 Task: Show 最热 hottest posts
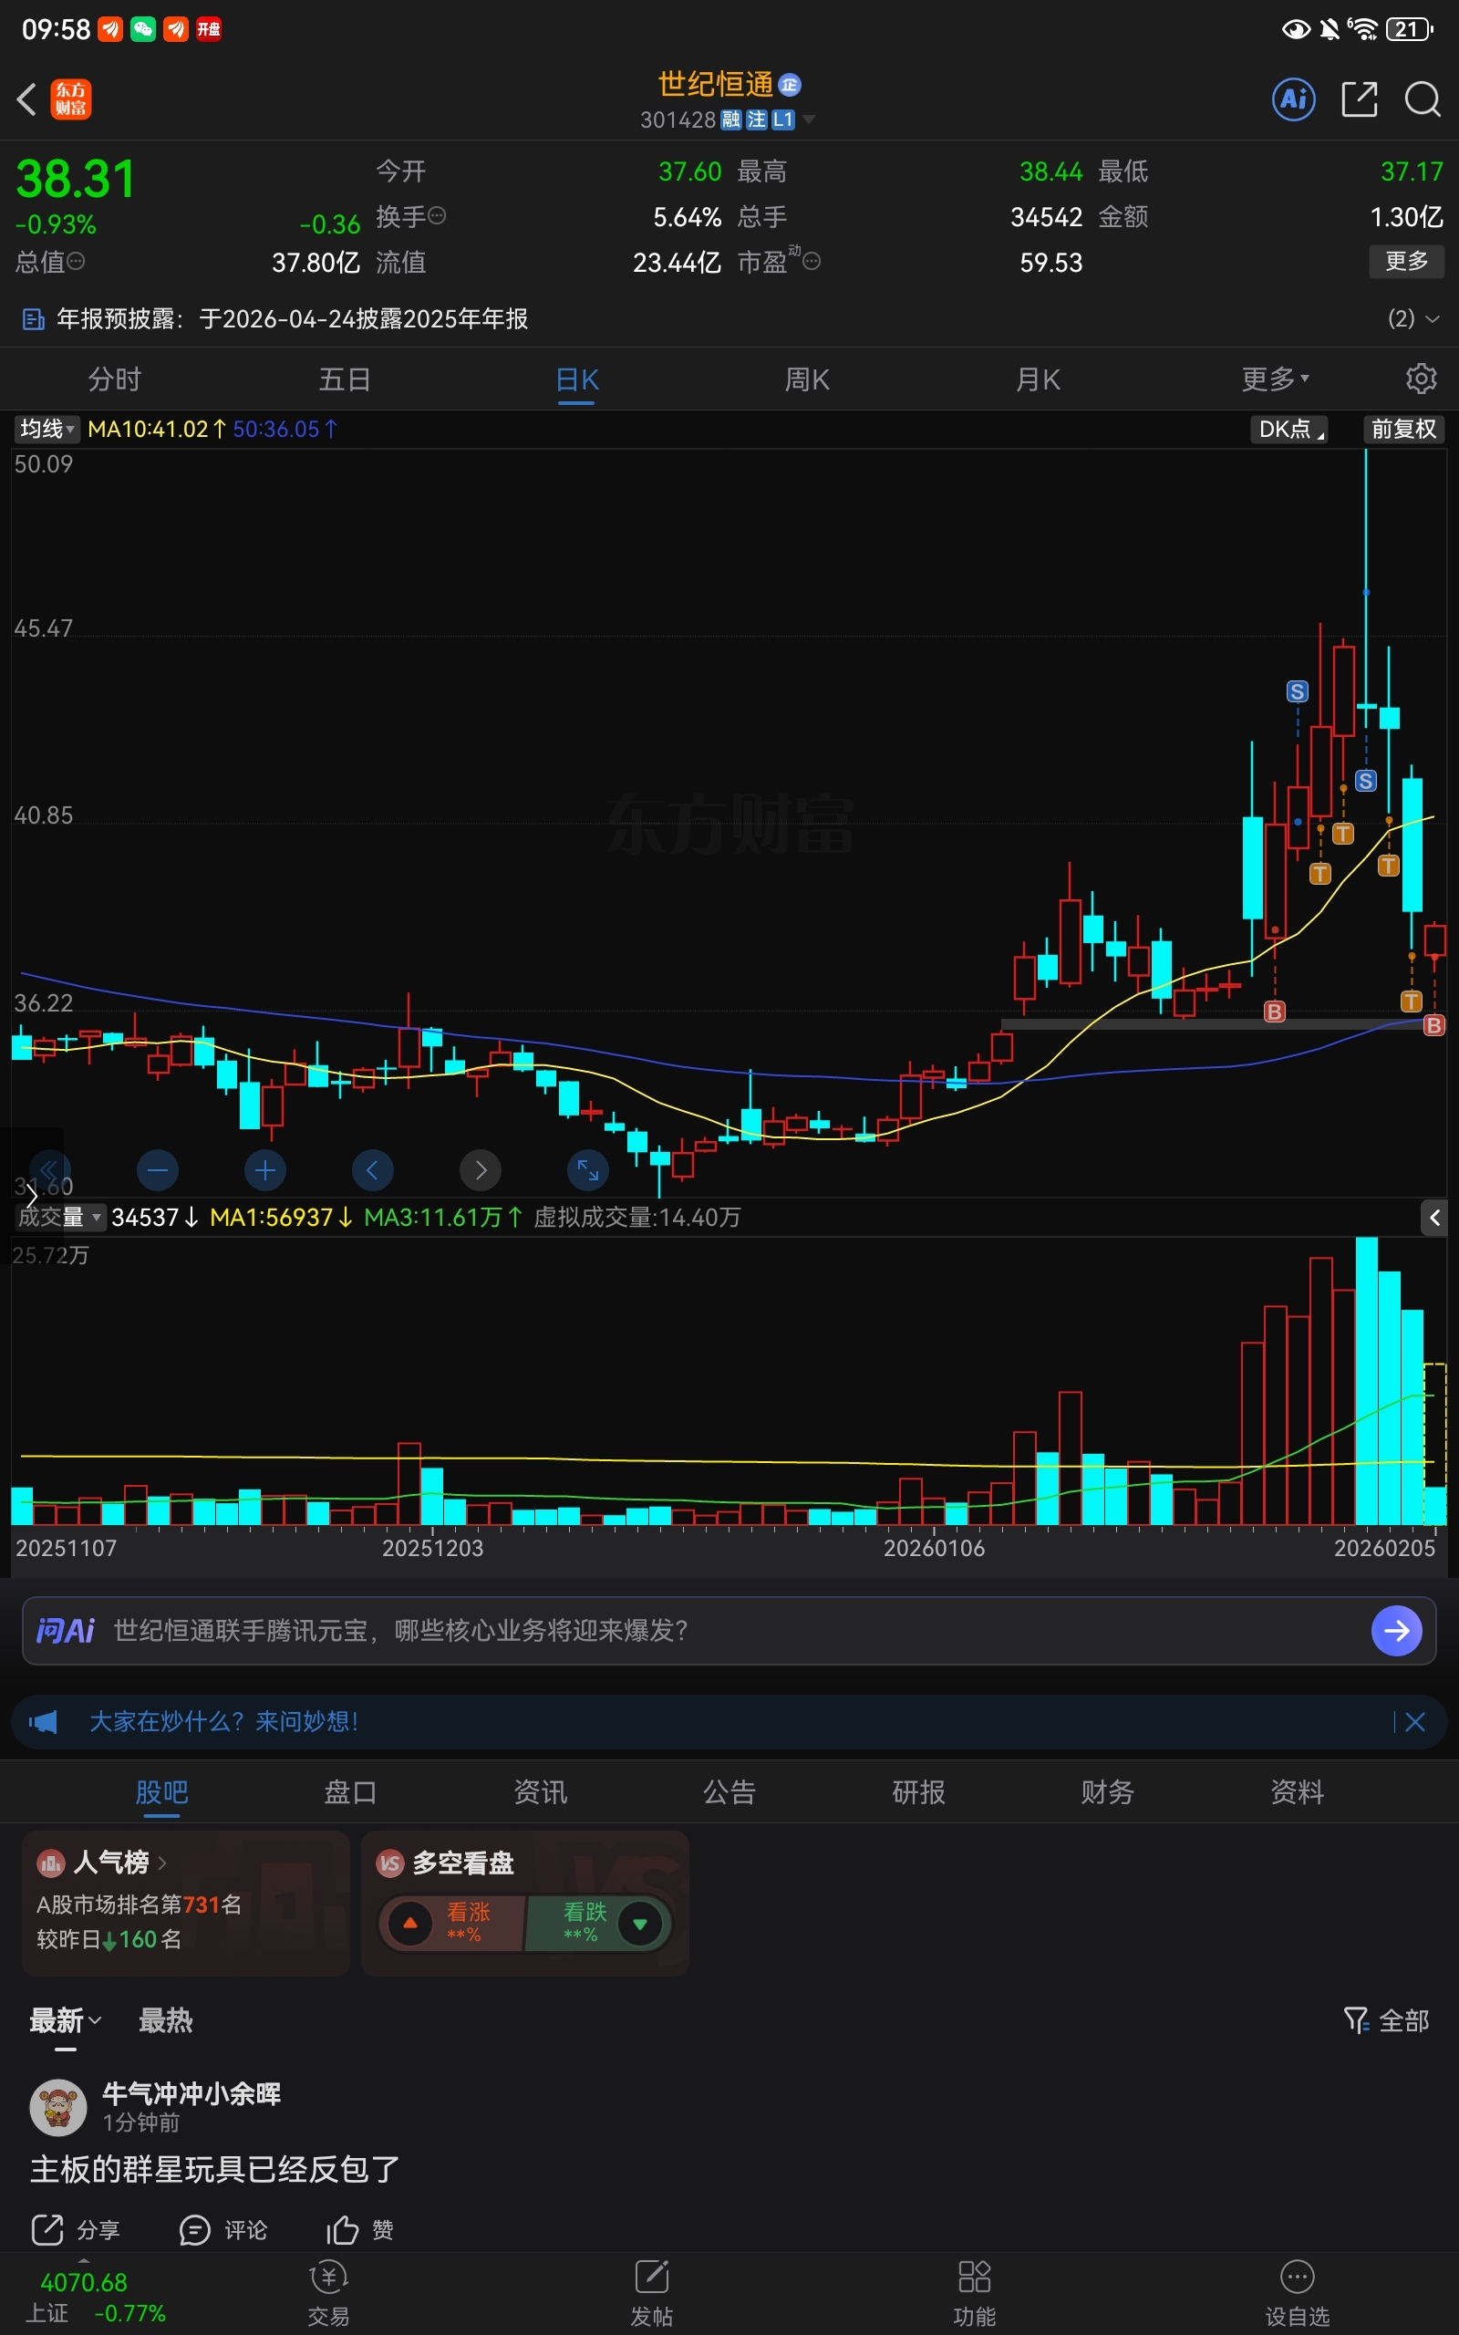[x=165, y=2019]
